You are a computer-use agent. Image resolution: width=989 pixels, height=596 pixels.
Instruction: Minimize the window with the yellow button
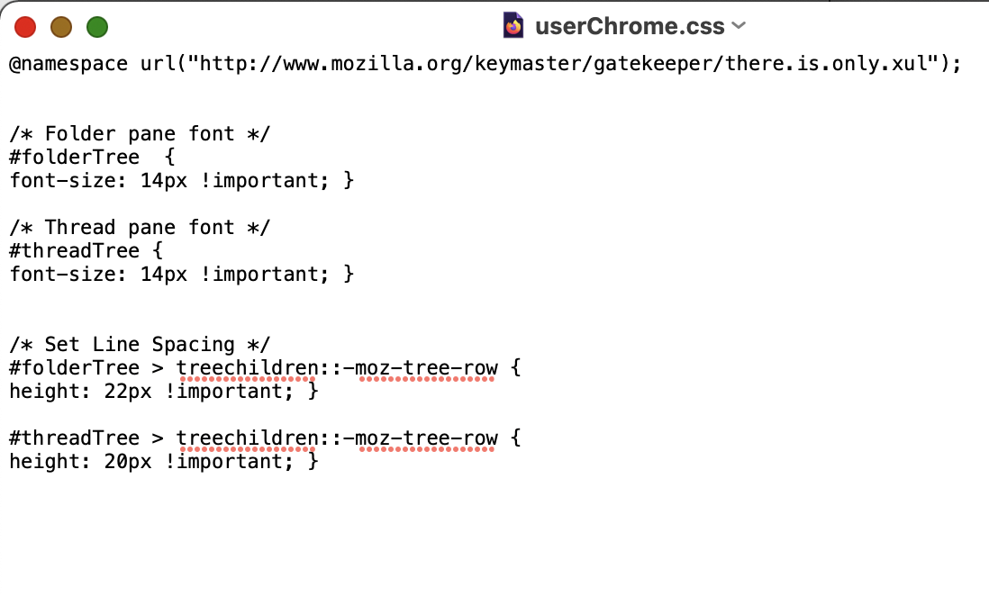point(61,27)
